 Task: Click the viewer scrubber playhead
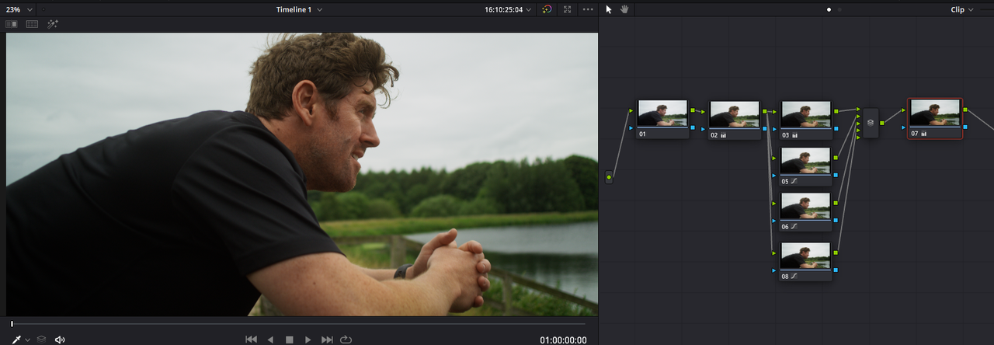12,323
